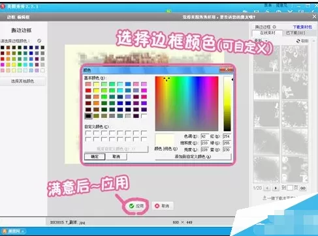Open the 编辑框 item in header bar
Image resolution: width=318 pixels, height=236 pixels.
(24, 17)
